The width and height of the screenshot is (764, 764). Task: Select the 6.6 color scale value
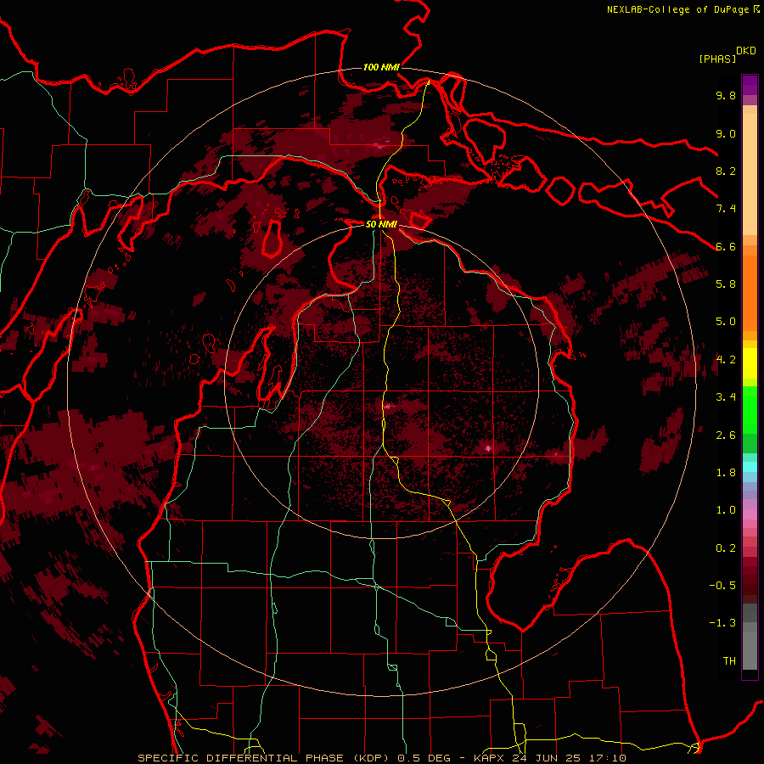coord(726,246)
